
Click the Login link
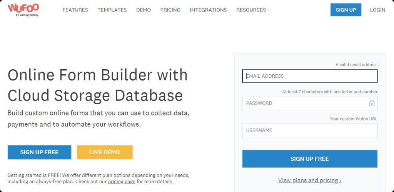[377, 10]
